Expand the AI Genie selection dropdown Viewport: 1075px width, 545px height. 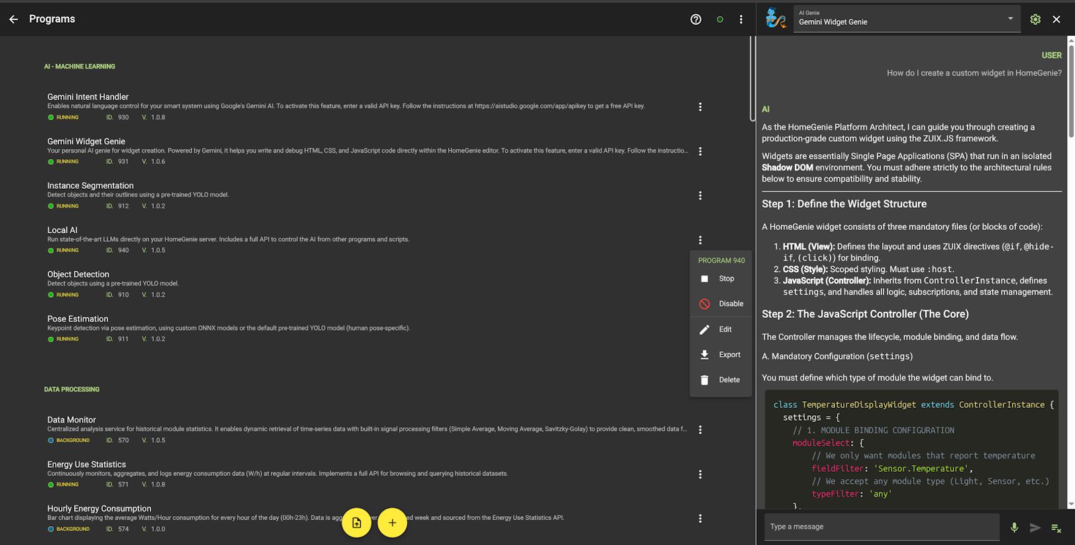pos(1010,19)
